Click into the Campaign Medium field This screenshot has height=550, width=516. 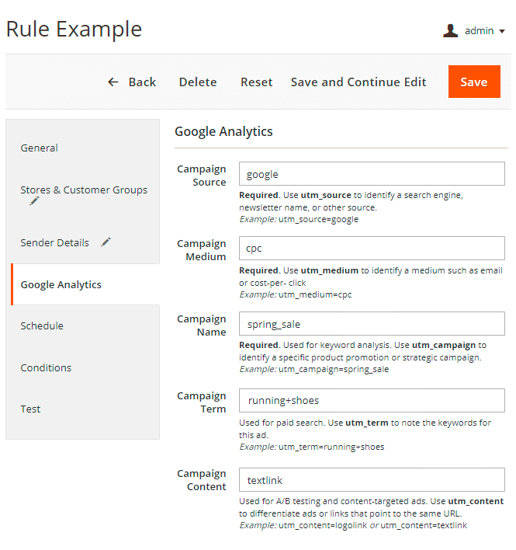pyautogui.click(x=371, y=249)
